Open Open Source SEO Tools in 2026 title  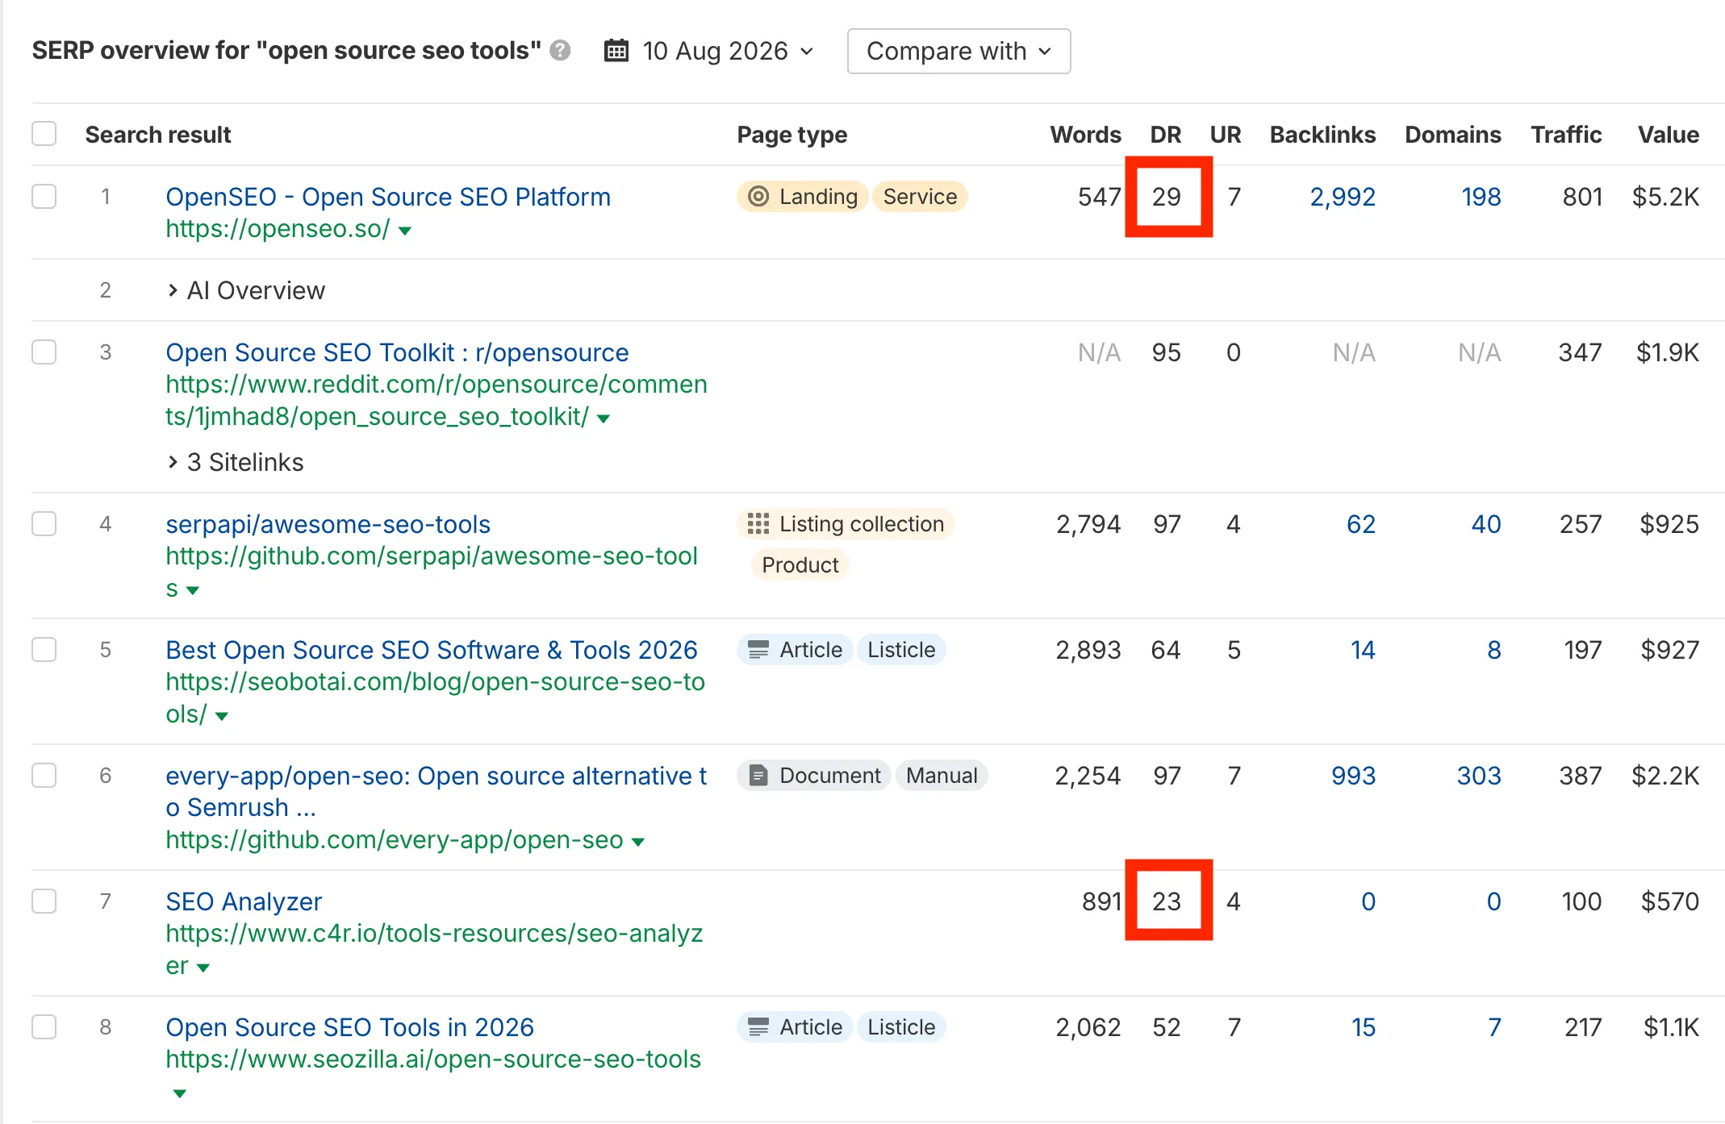(349, 1027)
